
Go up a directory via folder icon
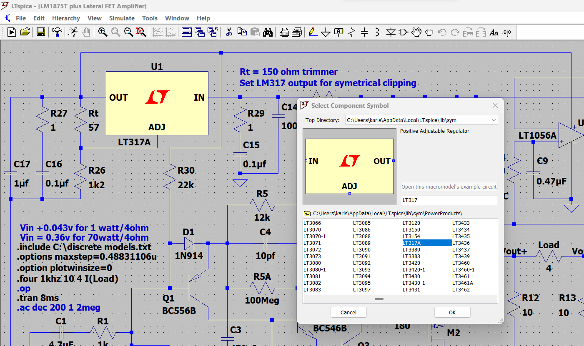(307, 214)
